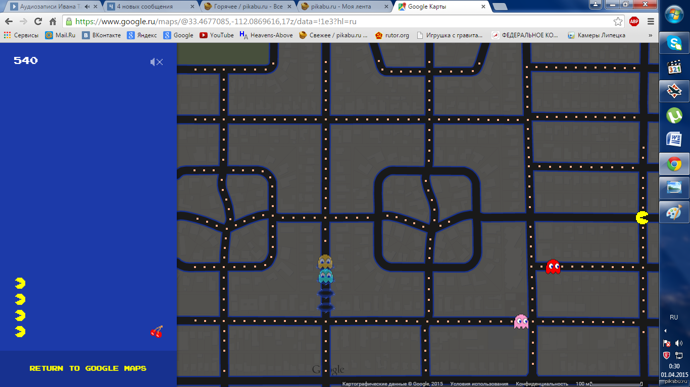Open ФЕДЕРАЛЬНОЕ КО... bookmark
This screenshot has width=690, height=387.
pos(525,35)
